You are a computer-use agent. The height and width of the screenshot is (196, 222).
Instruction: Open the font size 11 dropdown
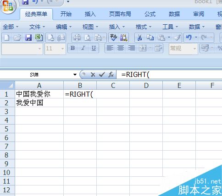point(62,49)
